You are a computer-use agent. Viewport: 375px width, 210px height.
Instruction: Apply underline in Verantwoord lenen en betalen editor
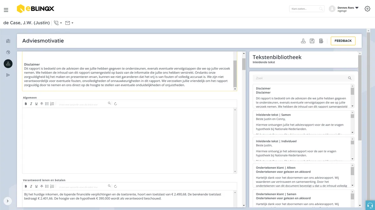(x=36, y=186)
